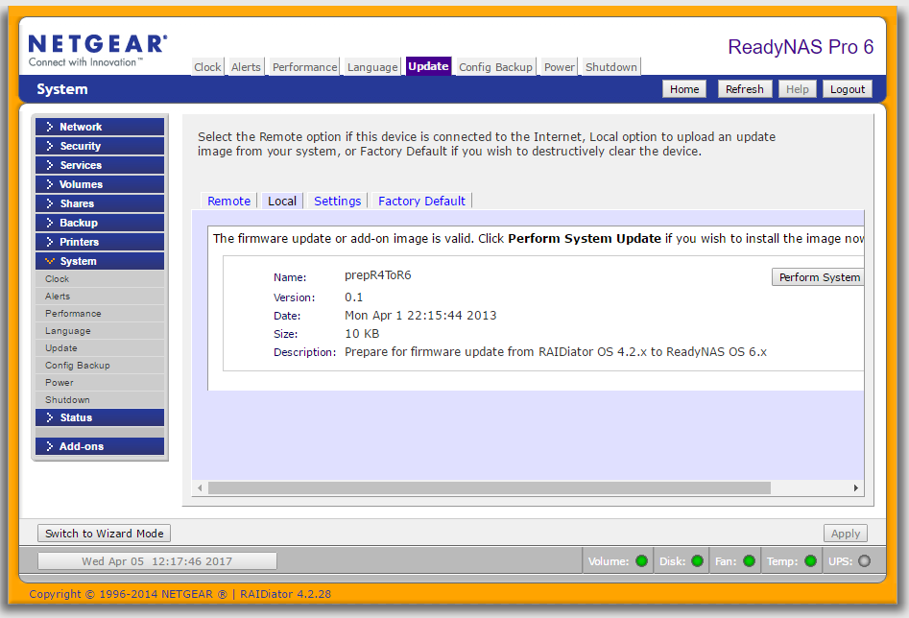909x618 pixels.
Task: Open Shutdown in System sidebar list
Action: click(x=100, y=400)
